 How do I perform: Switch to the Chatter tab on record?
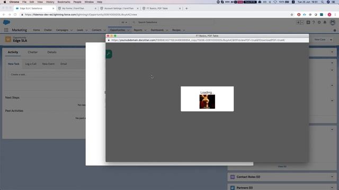click(x=33, y=52)
